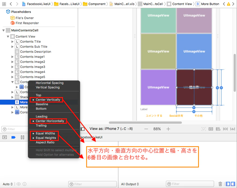237x188 pixels.
Task: Open the related items grid menu
Action: coord(4,4)
